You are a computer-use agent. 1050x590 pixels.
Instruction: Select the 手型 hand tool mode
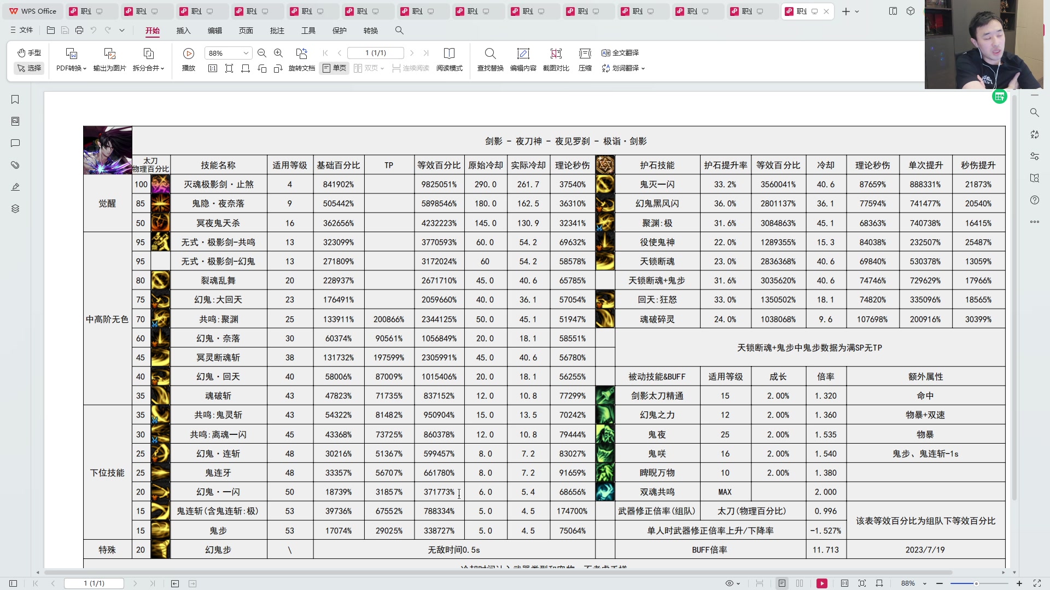[29, 52]
